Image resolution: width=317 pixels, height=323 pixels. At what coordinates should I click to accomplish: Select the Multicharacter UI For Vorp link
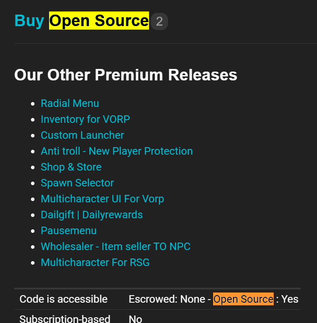[102, 199]
